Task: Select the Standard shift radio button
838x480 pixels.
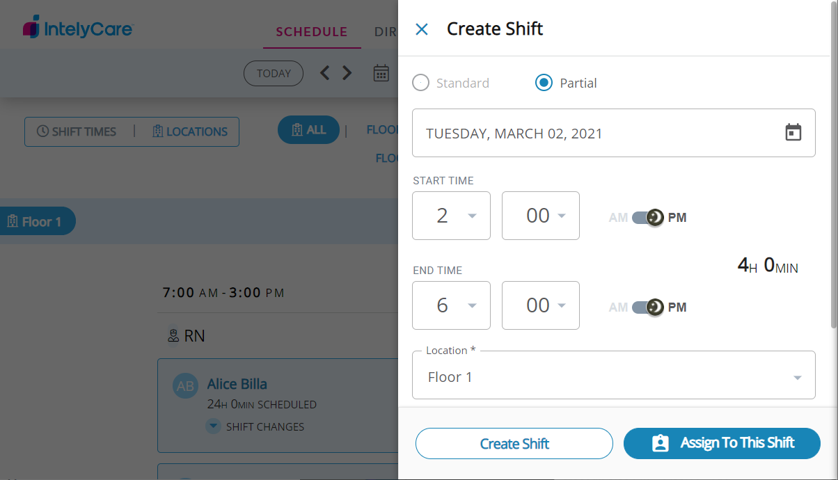Action: click(421, 83)
